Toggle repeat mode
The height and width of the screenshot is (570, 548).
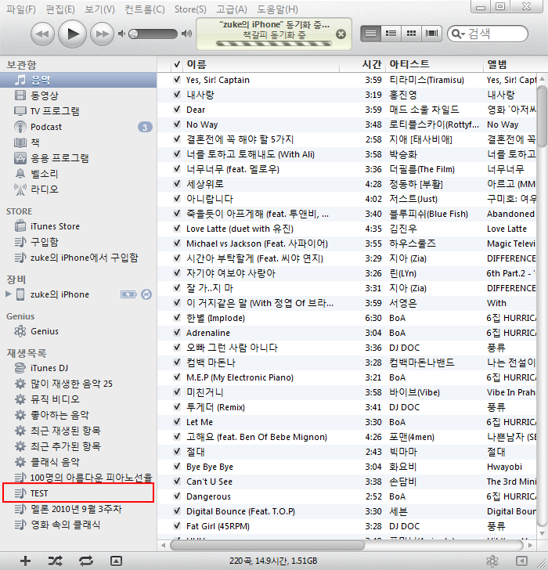[x=86, y=561]
